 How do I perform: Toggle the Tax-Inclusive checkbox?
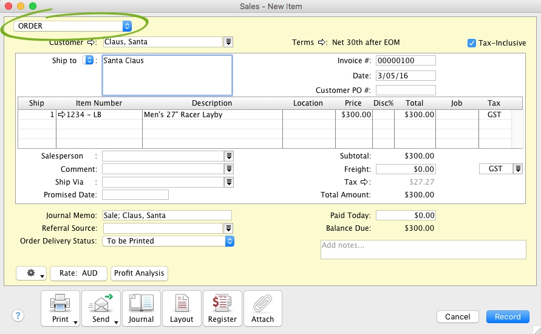tap(472, 43)
